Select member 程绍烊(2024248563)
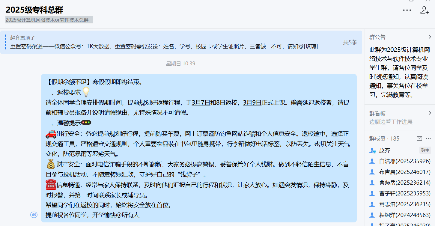 pos(405,215)
